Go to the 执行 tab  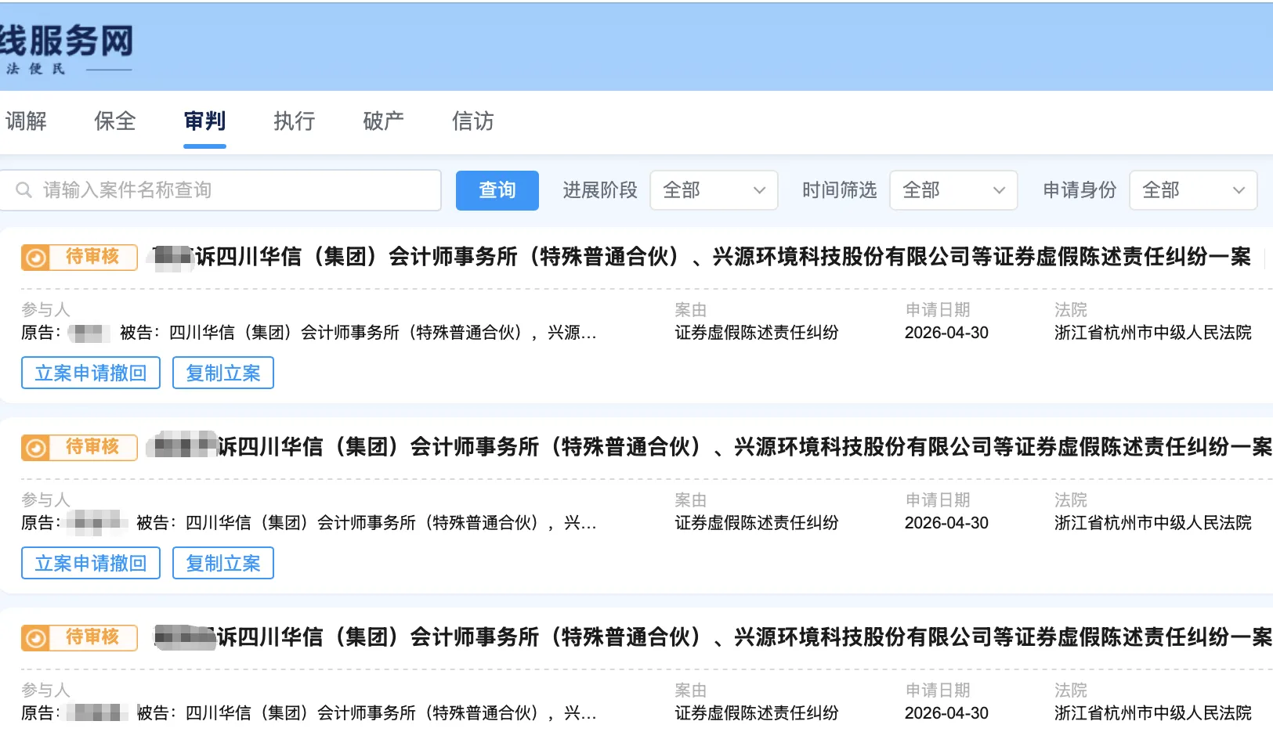click(x=294, y=121)
